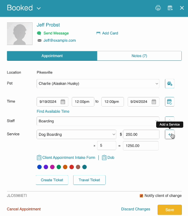Screen dimensions: 188x216
Task: Open Jeff Probst client name link
Action: pyautogui.click(x=48, y=25)
